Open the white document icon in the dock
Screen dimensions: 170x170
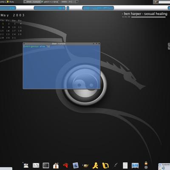click(x=125, y=165)
